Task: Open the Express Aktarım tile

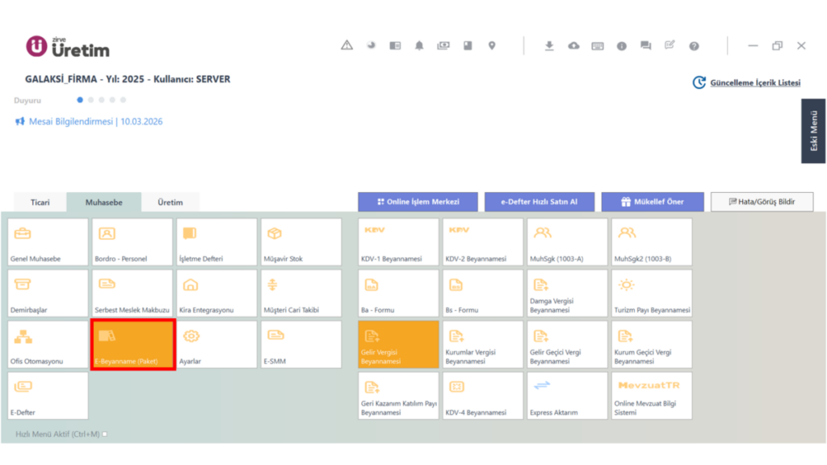Action: (x=567, y=396)
